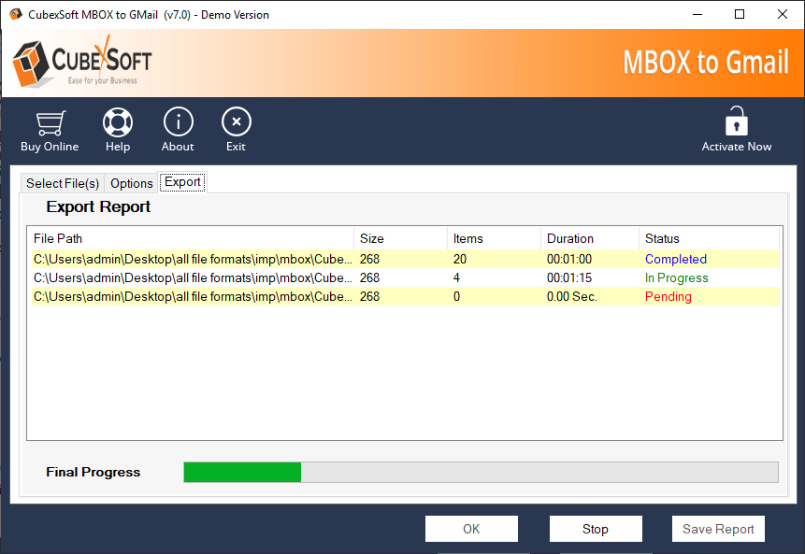This screenshot has width=805, height=554.
Task: Click the Final Progress bar
Action: pos(481,472)
